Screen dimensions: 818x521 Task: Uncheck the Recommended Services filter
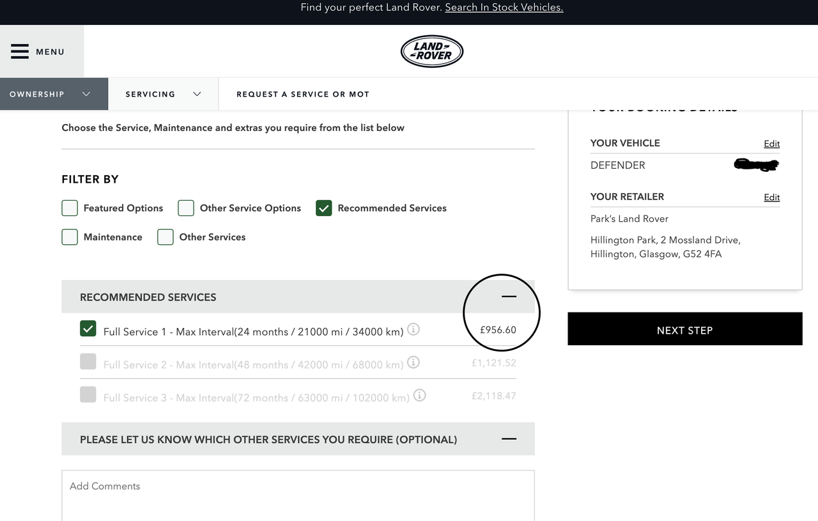pos(324,208)
